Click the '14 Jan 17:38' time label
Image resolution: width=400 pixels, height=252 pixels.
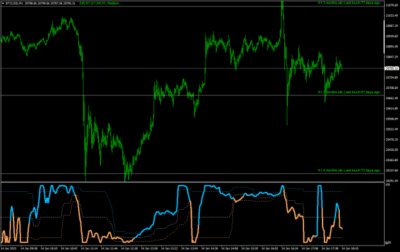pyautogui.click(x=330, y=248)
